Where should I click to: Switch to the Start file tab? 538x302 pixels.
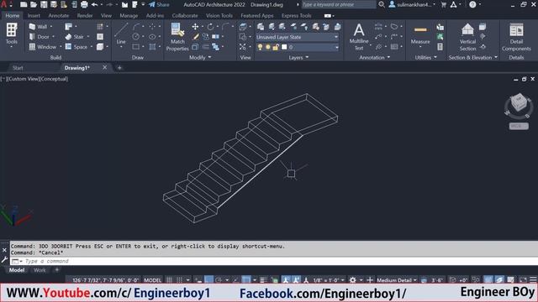(18, 68)
